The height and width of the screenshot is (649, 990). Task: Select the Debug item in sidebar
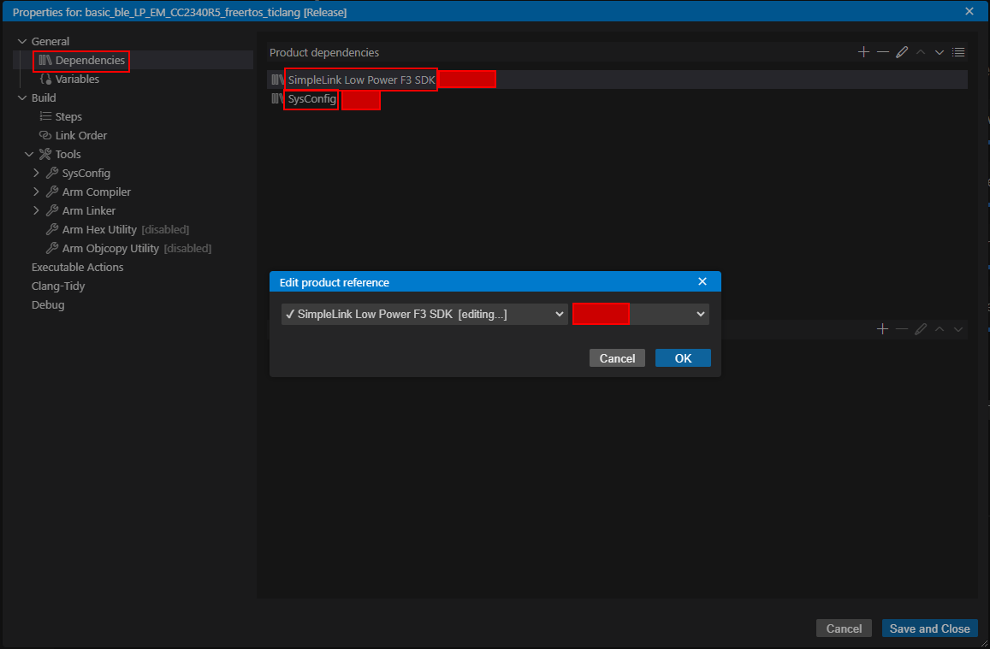tap(48, 305)
